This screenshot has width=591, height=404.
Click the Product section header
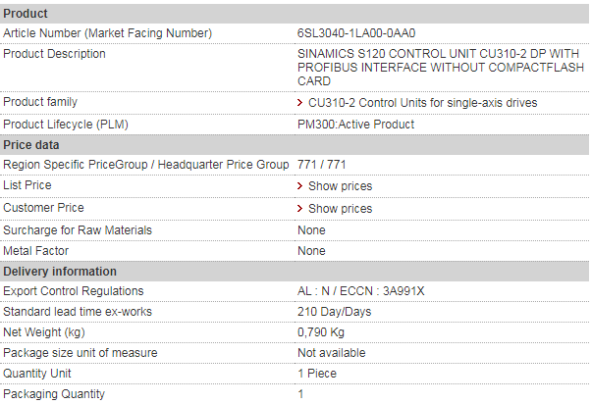tap(25, 14)
